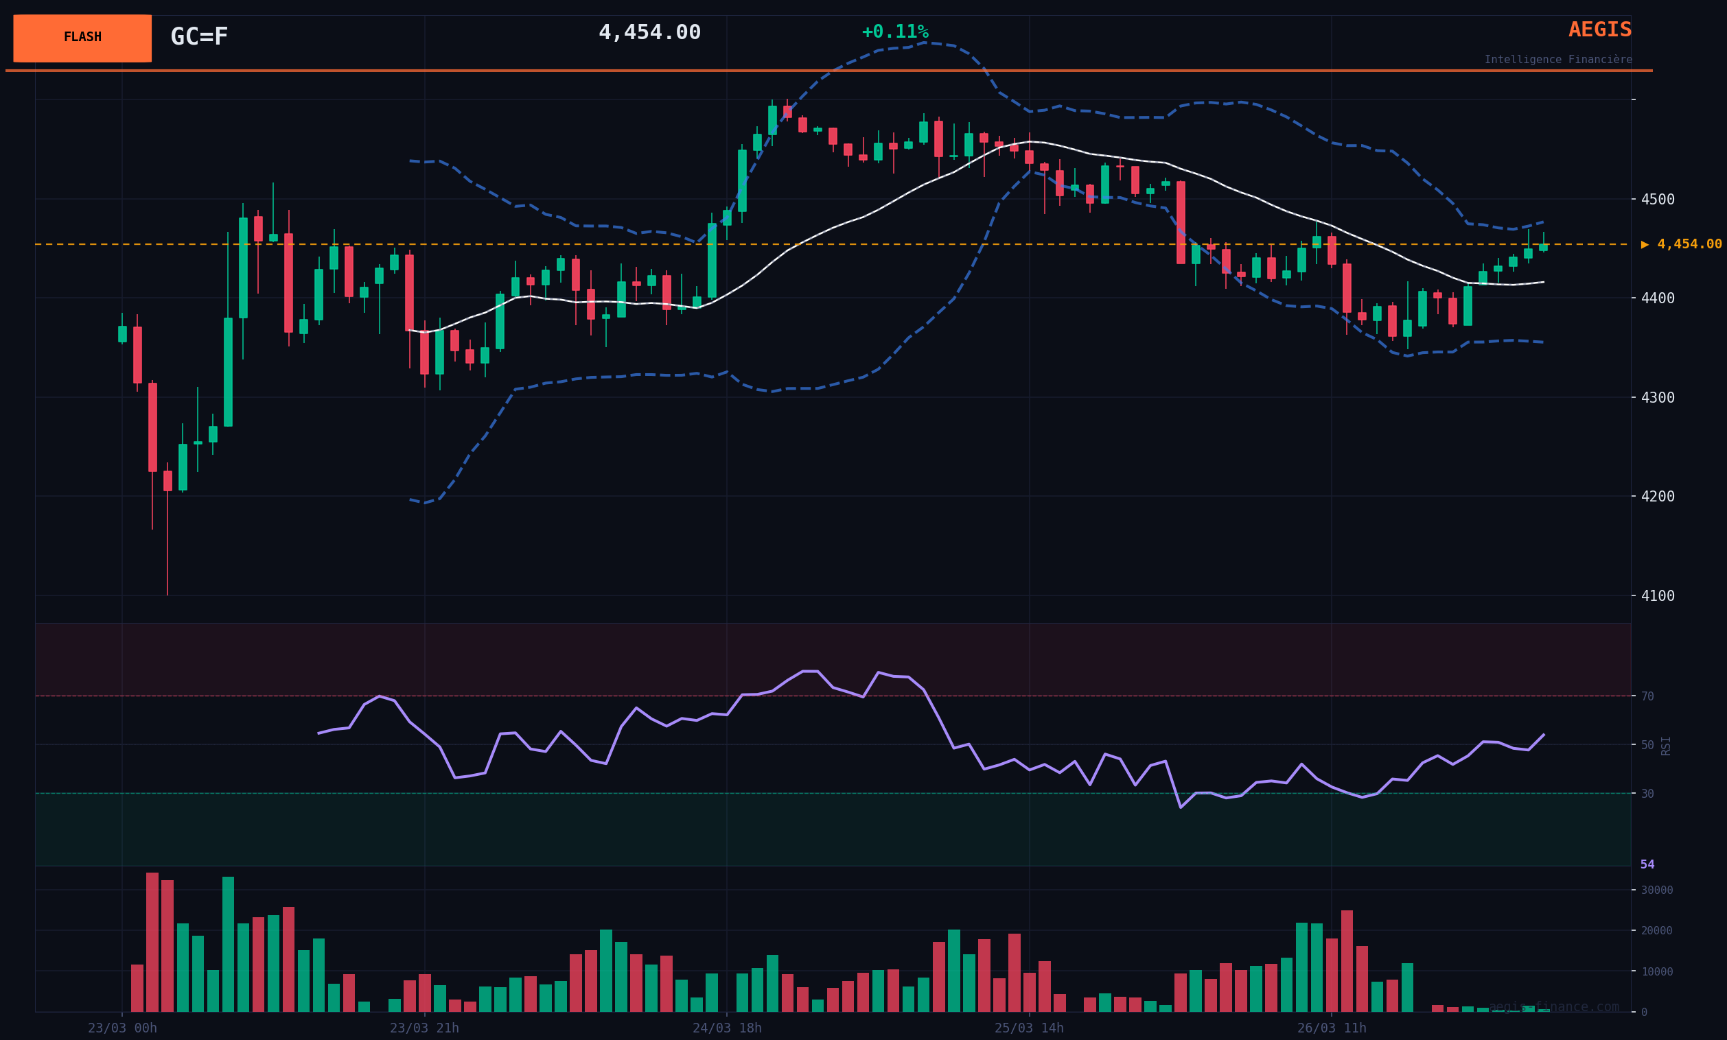Click the 25/03 14h time label
Screen dimensions: 1727x1040
1029,1028
